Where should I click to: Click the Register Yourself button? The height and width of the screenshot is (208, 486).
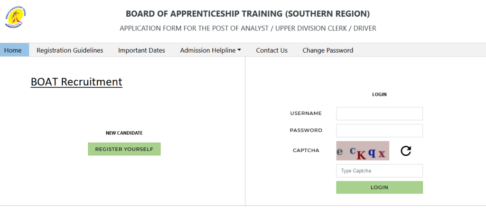click(124, 149)
